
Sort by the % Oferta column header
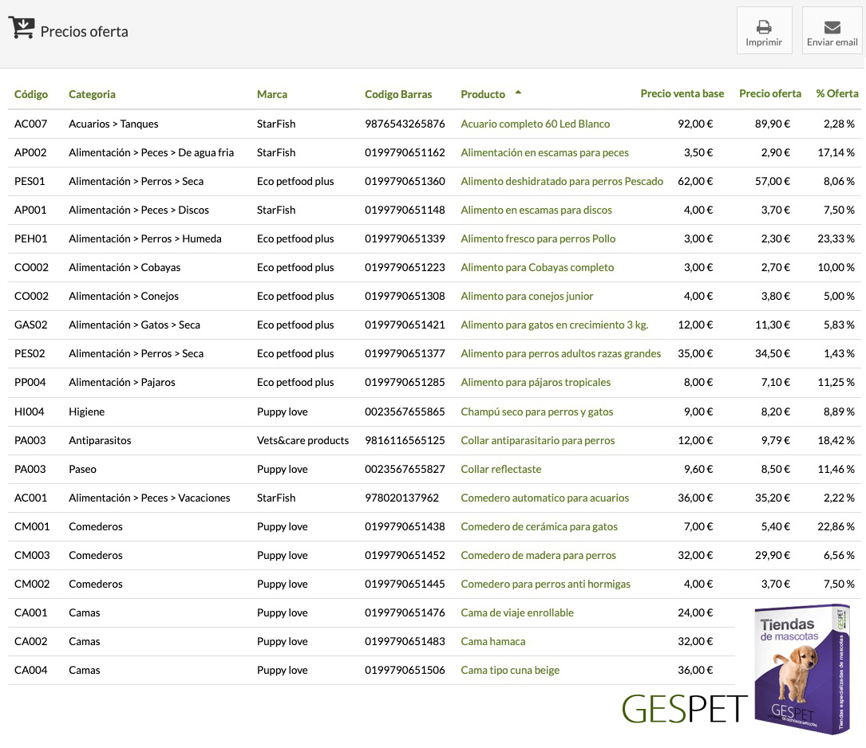tap(836, 93)
